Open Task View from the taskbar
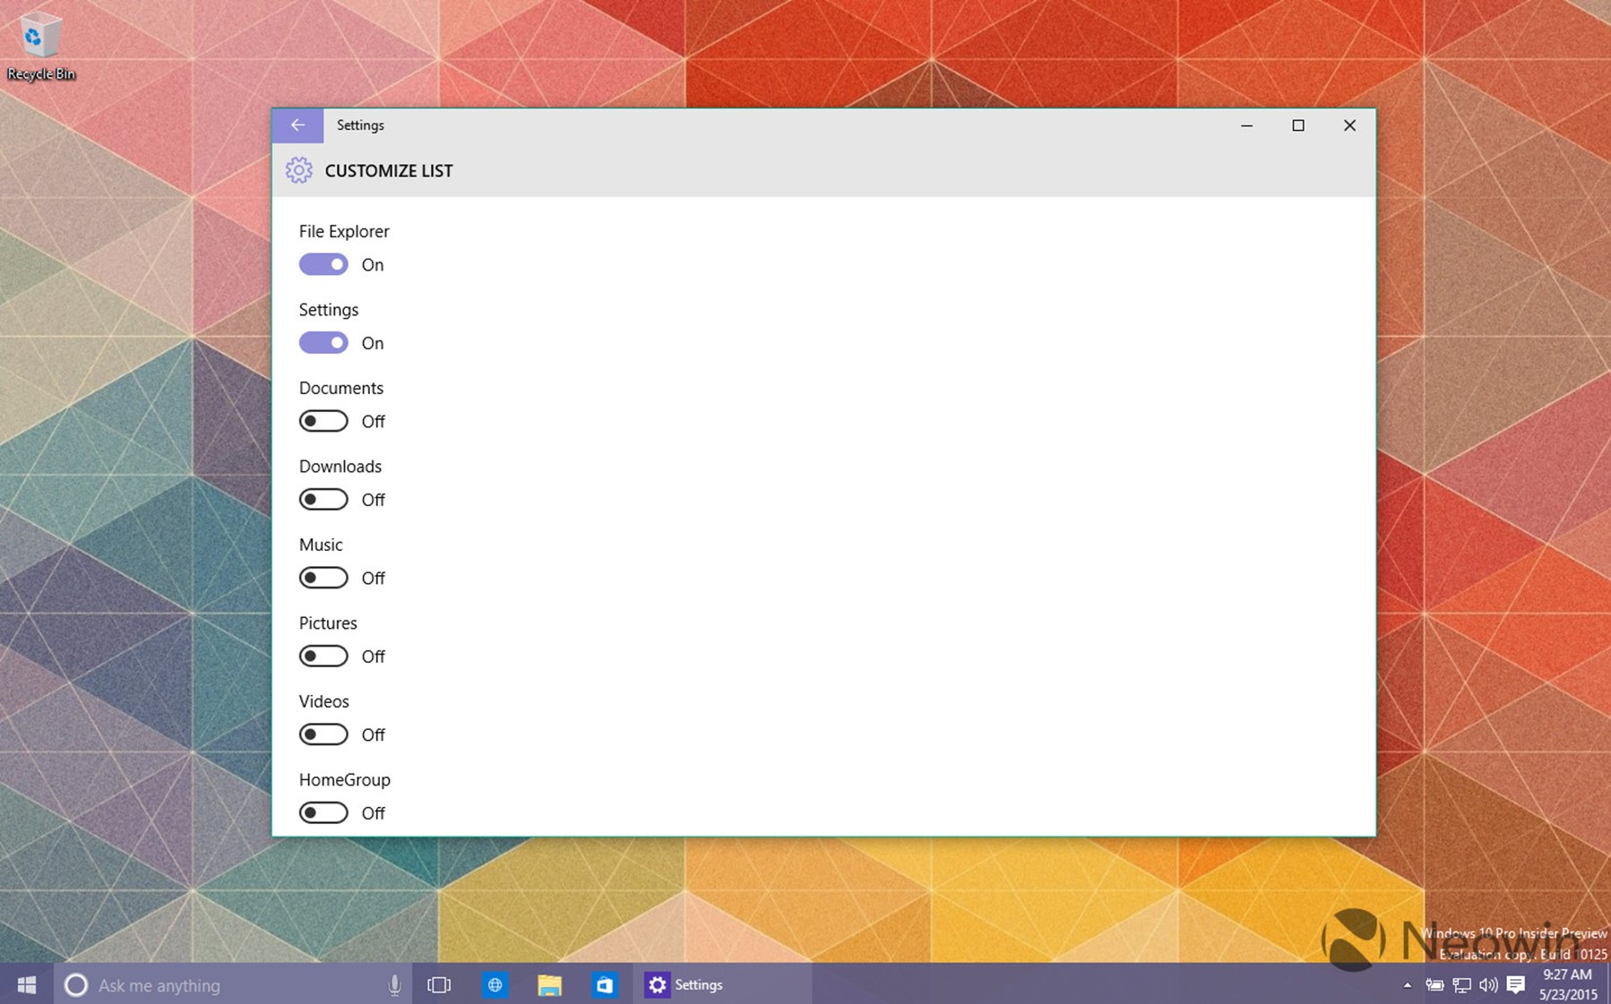This screenshot has height=1004, width=1611. click(x=439, y=985)
